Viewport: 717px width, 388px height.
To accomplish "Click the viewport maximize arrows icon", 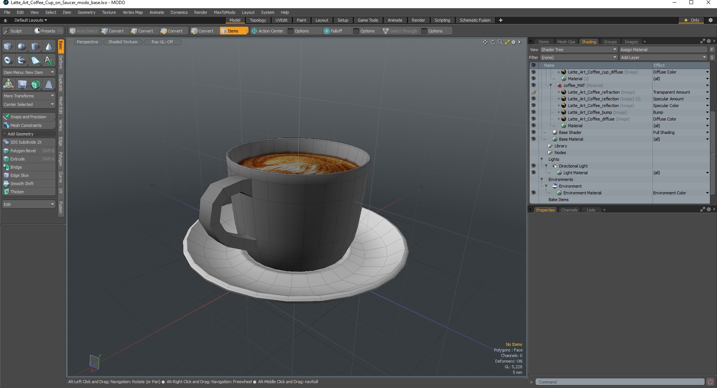I will tap(507, 42).
